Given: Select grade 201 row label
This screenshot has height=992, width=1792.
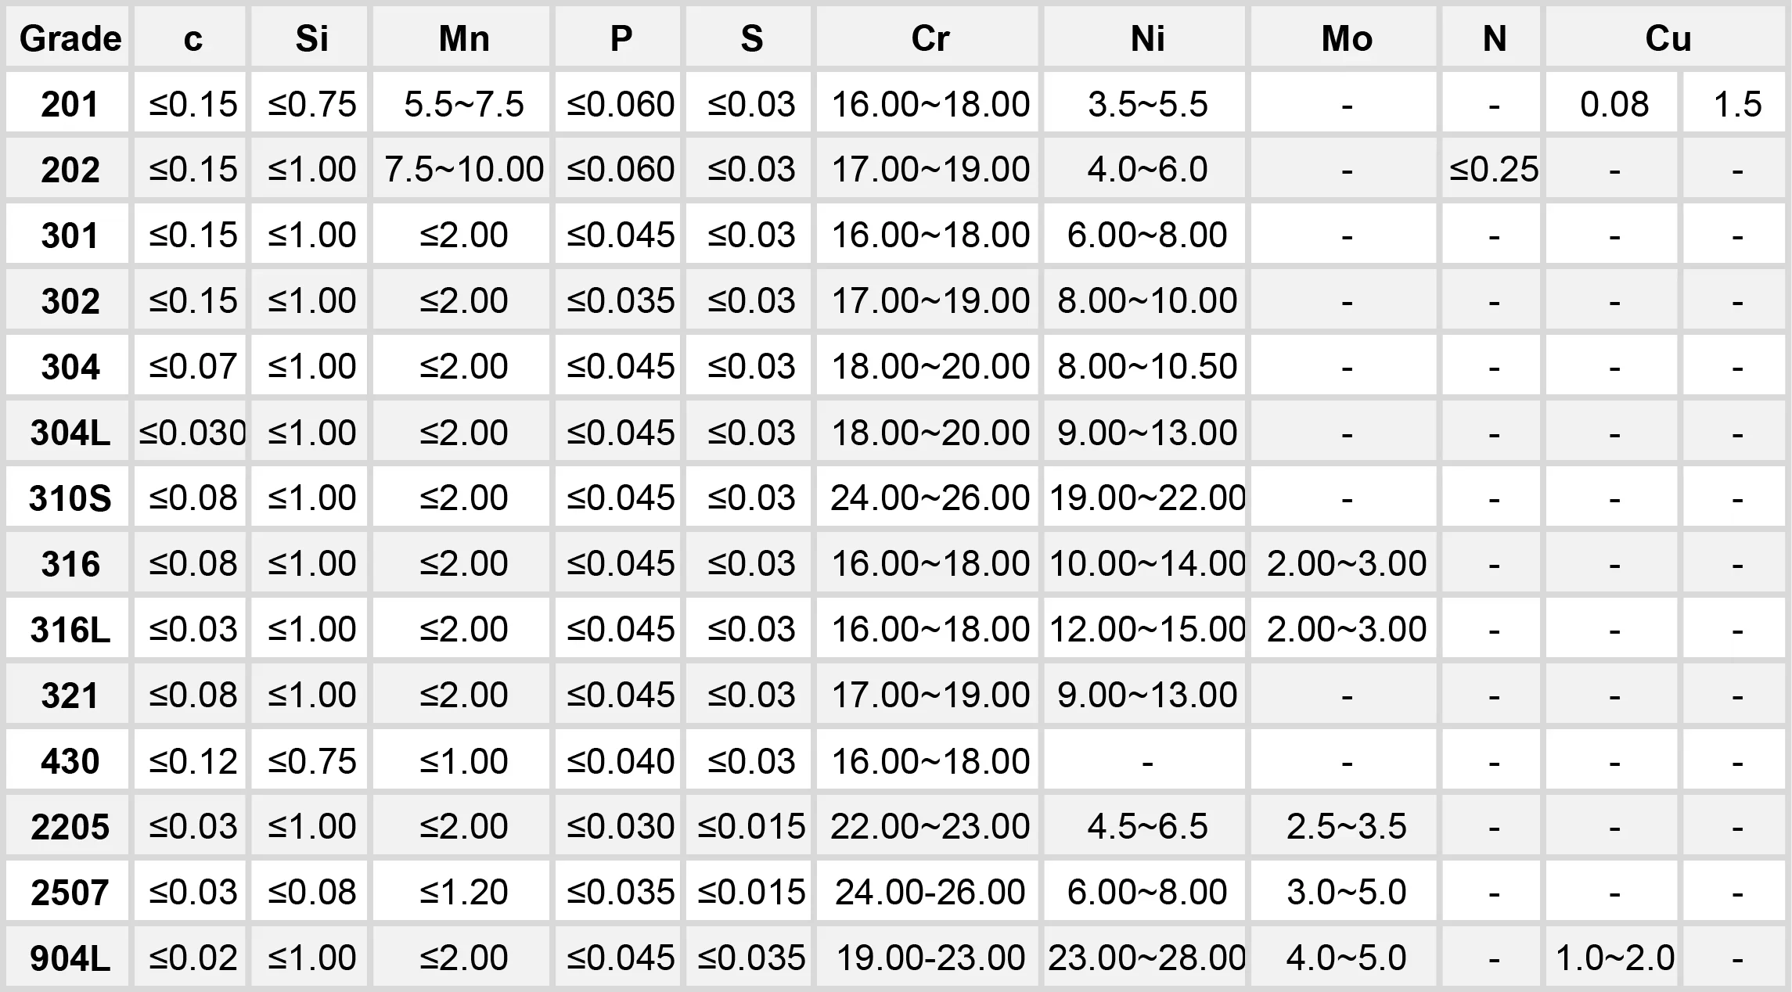Looking at the screenshot, I should coord(70,104).
